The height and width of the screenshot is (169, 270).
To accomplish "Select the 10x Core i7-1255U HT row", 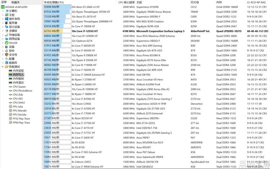I will pyautogui.click(x=156, y=31).
